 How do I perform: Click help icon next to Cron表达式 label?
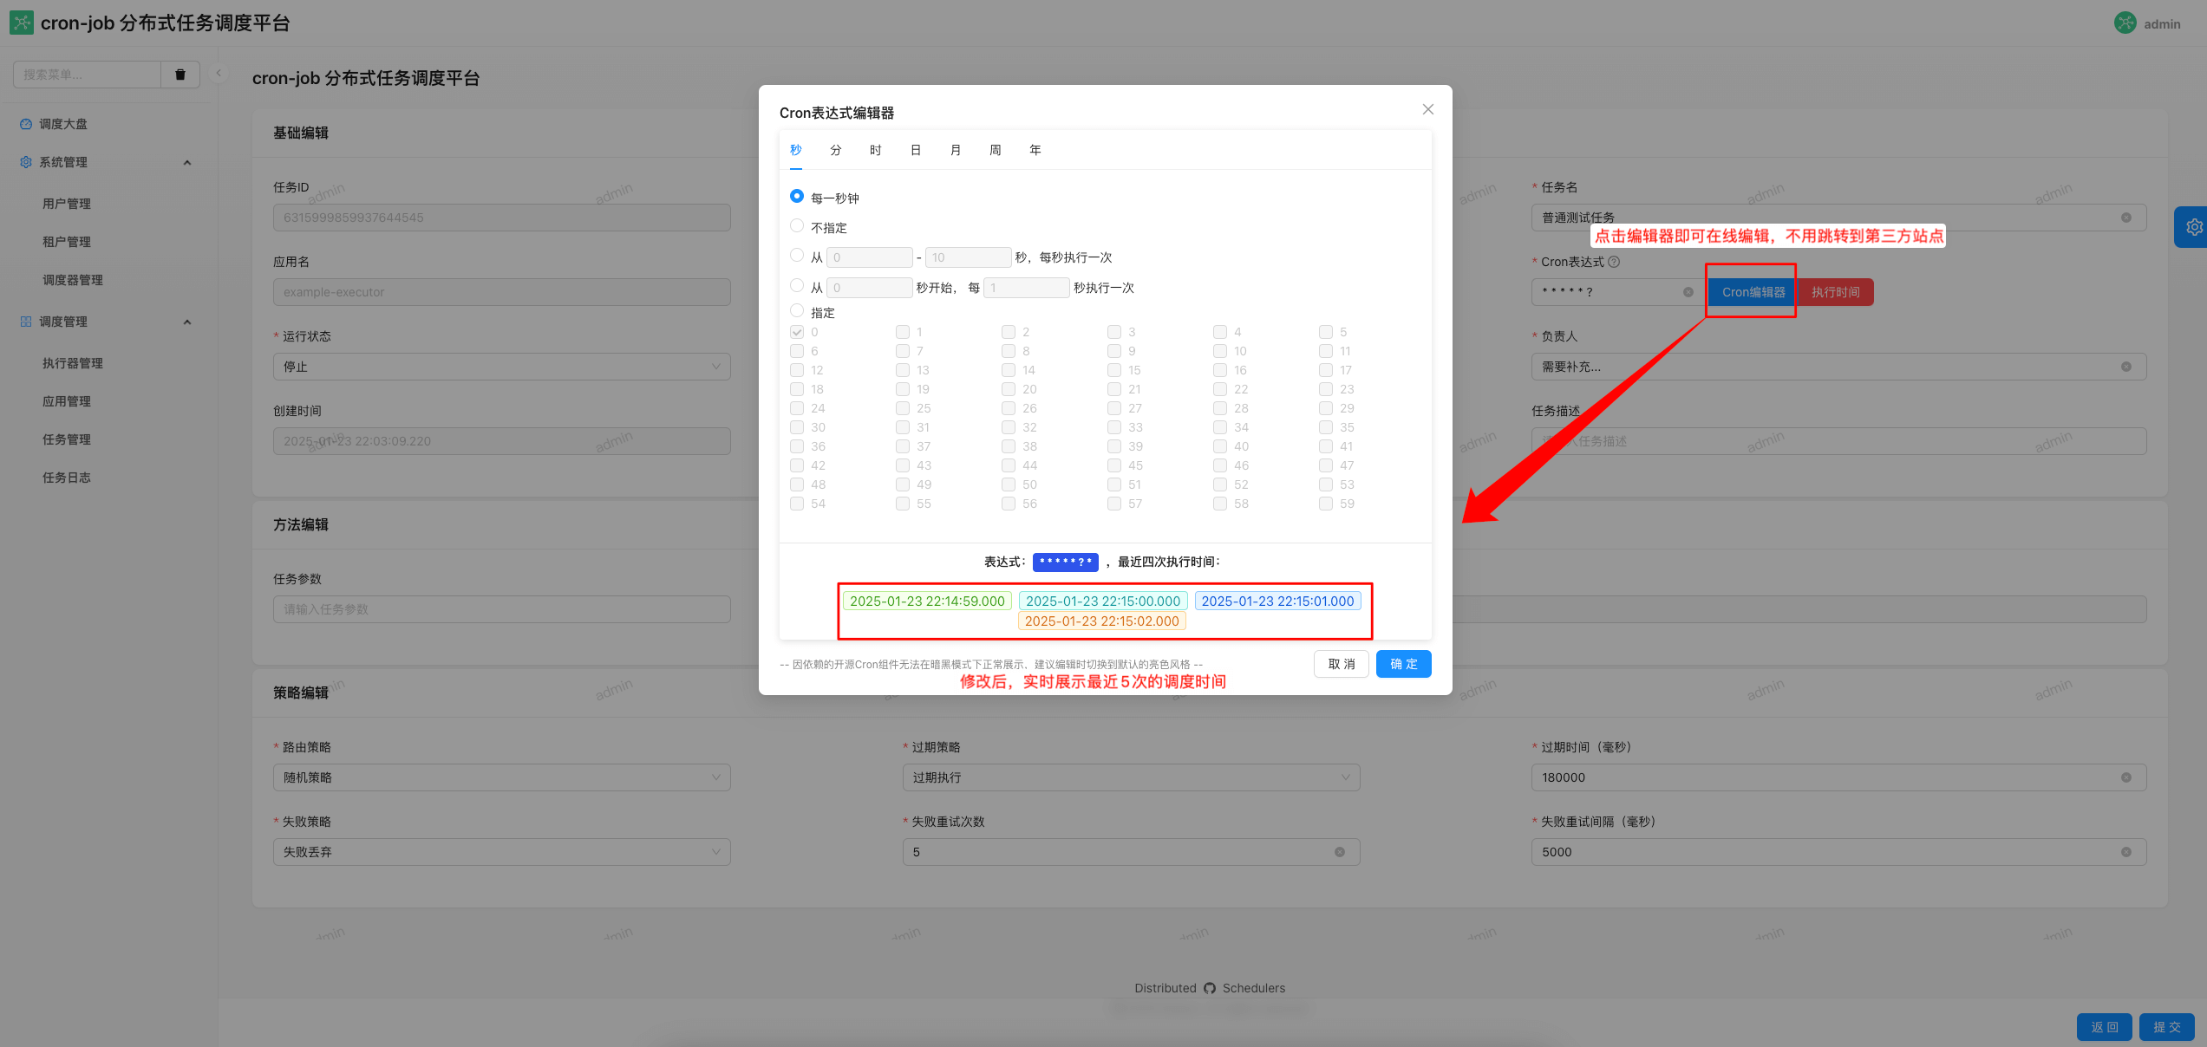click(1614, 262)
